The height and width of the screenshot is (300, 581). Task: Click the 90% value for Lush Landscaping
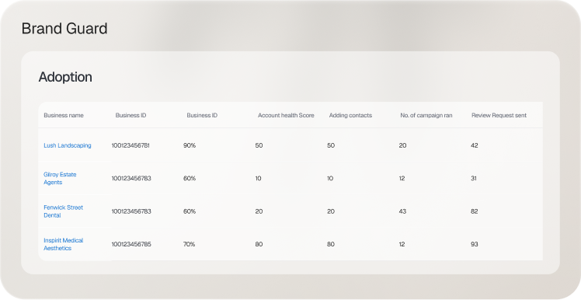pos(190,145)
